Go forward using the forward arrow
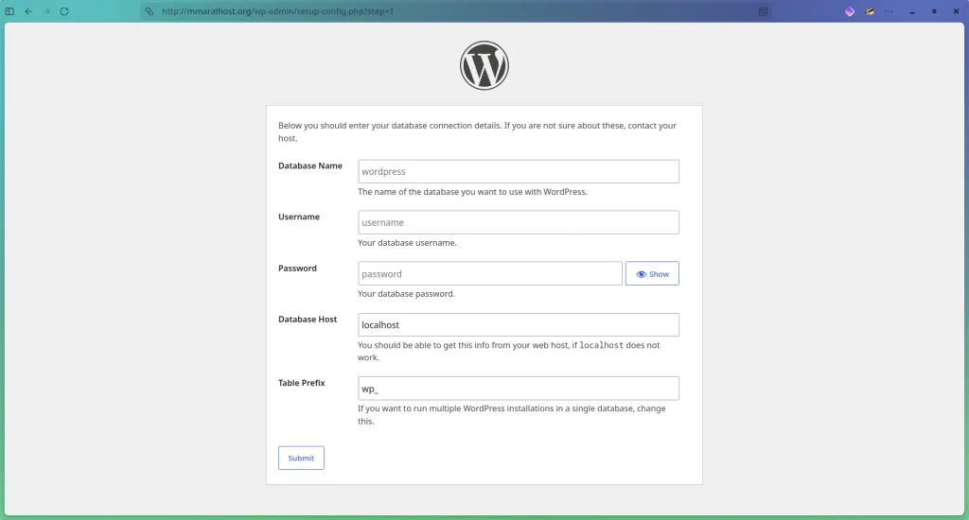 [46, 11]
